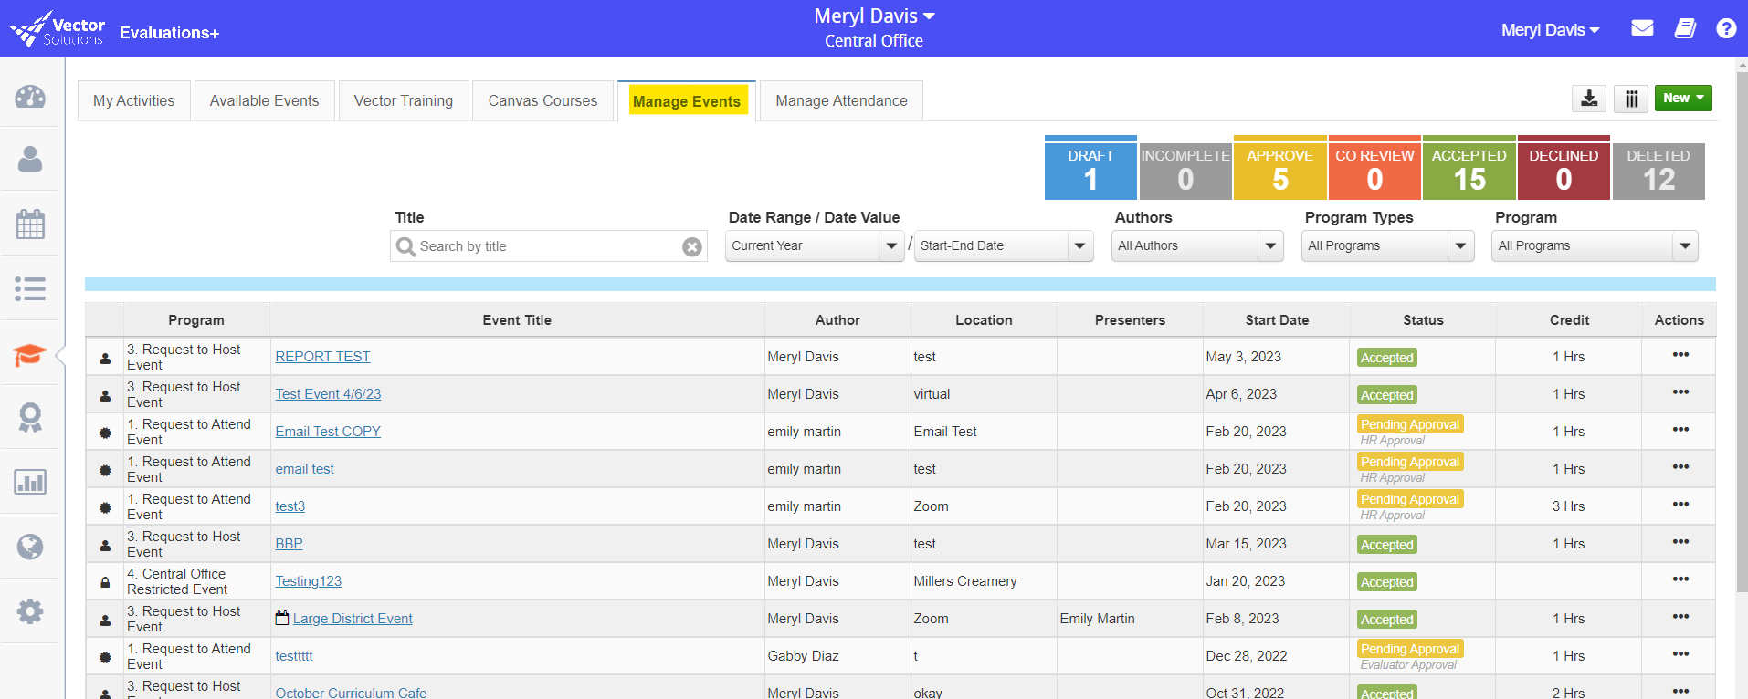
Task: Expand the Start-End Date dropdown
Action: (x=1004, y=245)
